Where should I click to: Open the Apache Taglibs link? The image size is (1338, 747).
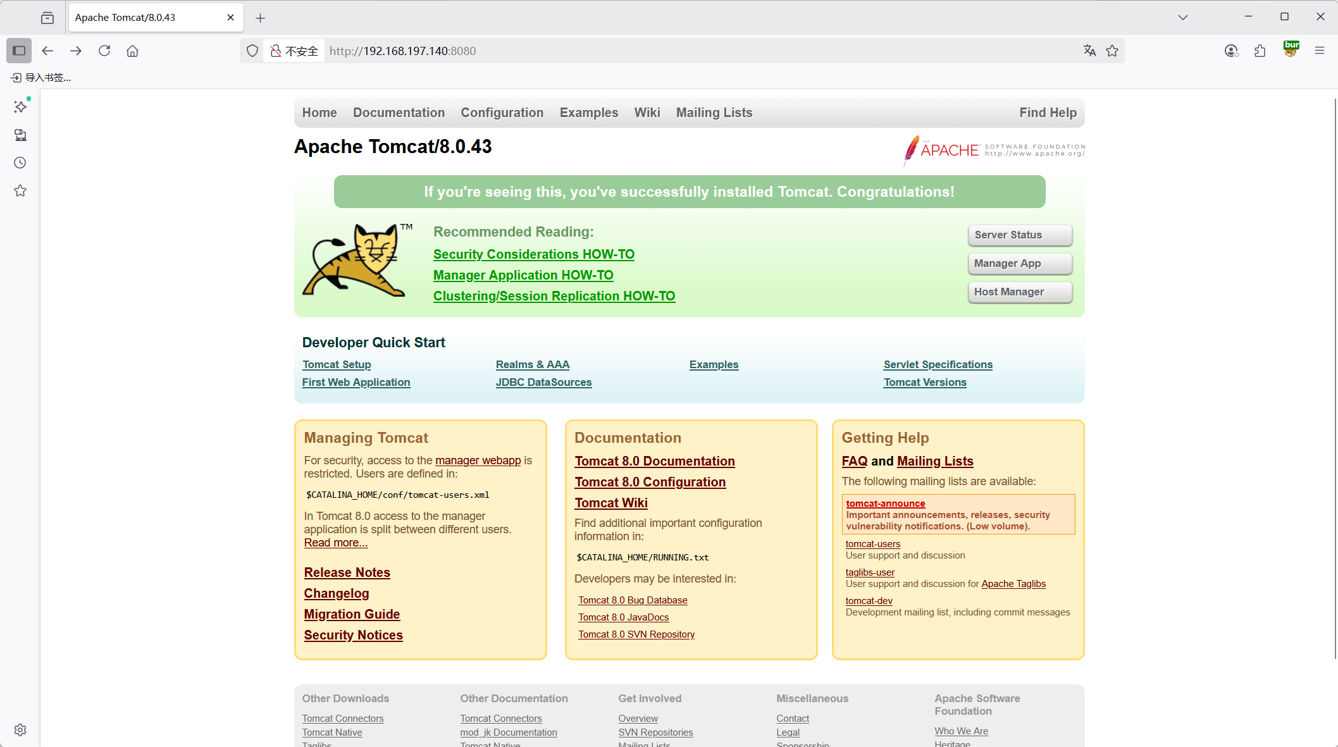point(1013,584)
